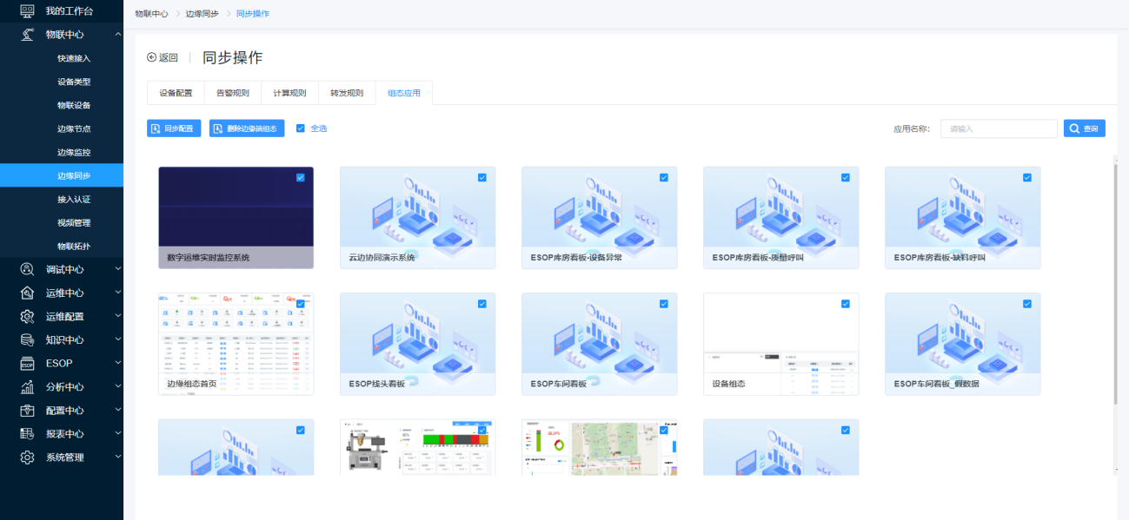Click the 我的工作台 monitor icon
Screen dimensions: 1129x520
(28, 11)
